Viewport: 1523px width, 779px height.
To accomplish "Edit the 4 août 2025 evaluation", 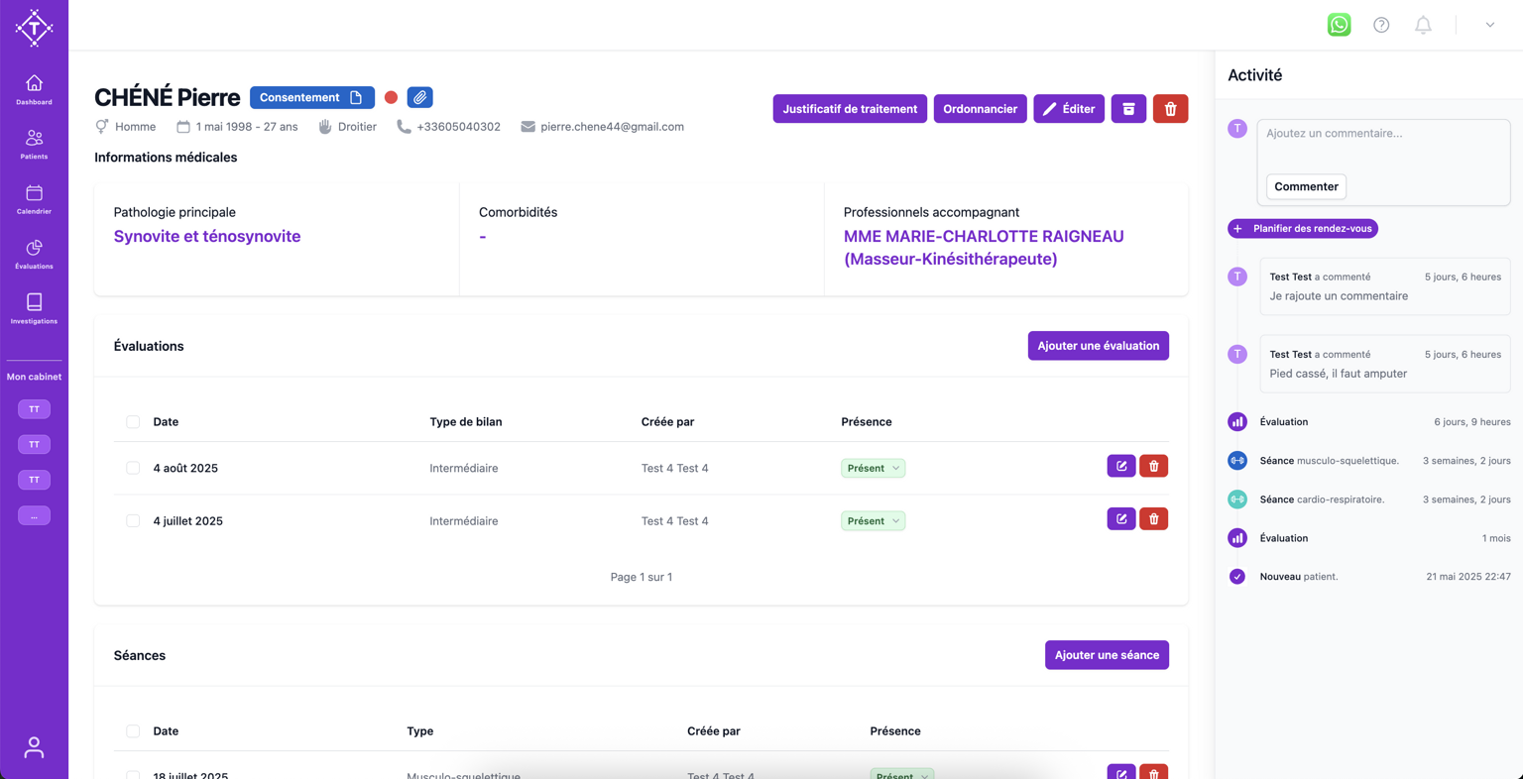I will pos(1121,466).
